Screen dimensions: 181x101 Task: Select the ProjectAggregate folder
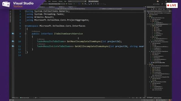(158, 26)
